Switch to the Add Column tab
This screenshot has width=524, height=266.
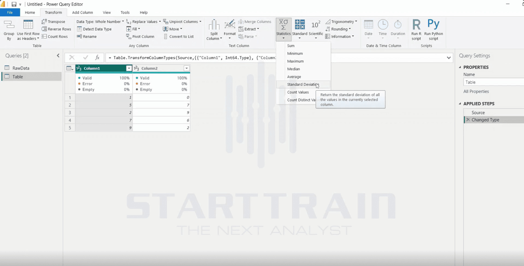point(82,13)
